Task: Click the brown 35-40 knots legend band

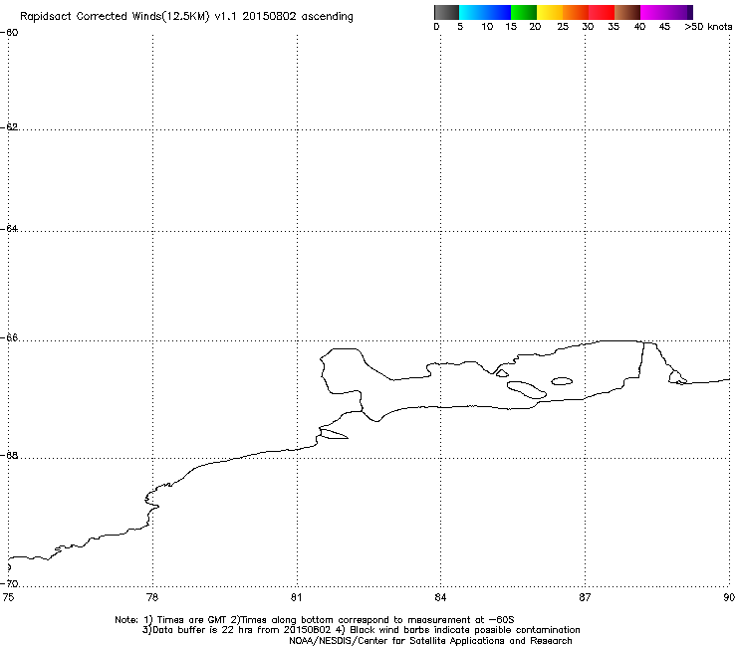Action: click(627, 12)
